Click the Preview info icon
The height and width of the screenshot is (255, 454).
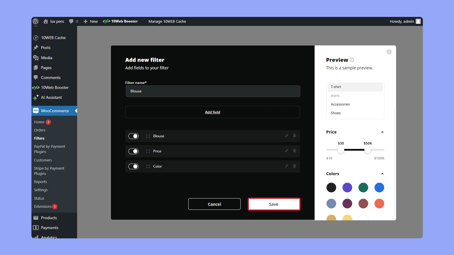click(352, 60)
